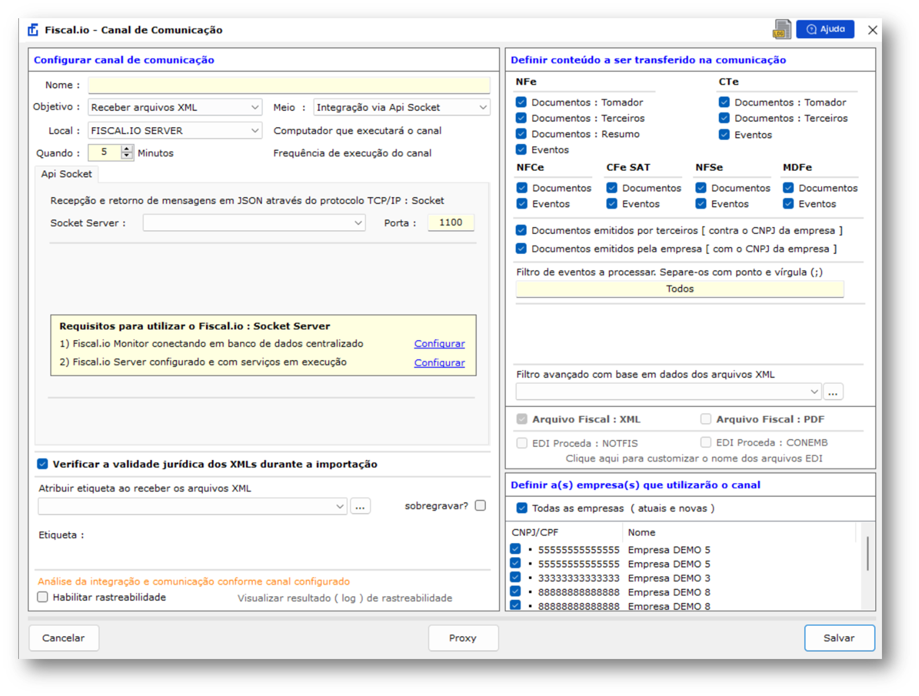
Task: Toggle NFe Eventos checkbox
Action: click(x=521, y=150)
